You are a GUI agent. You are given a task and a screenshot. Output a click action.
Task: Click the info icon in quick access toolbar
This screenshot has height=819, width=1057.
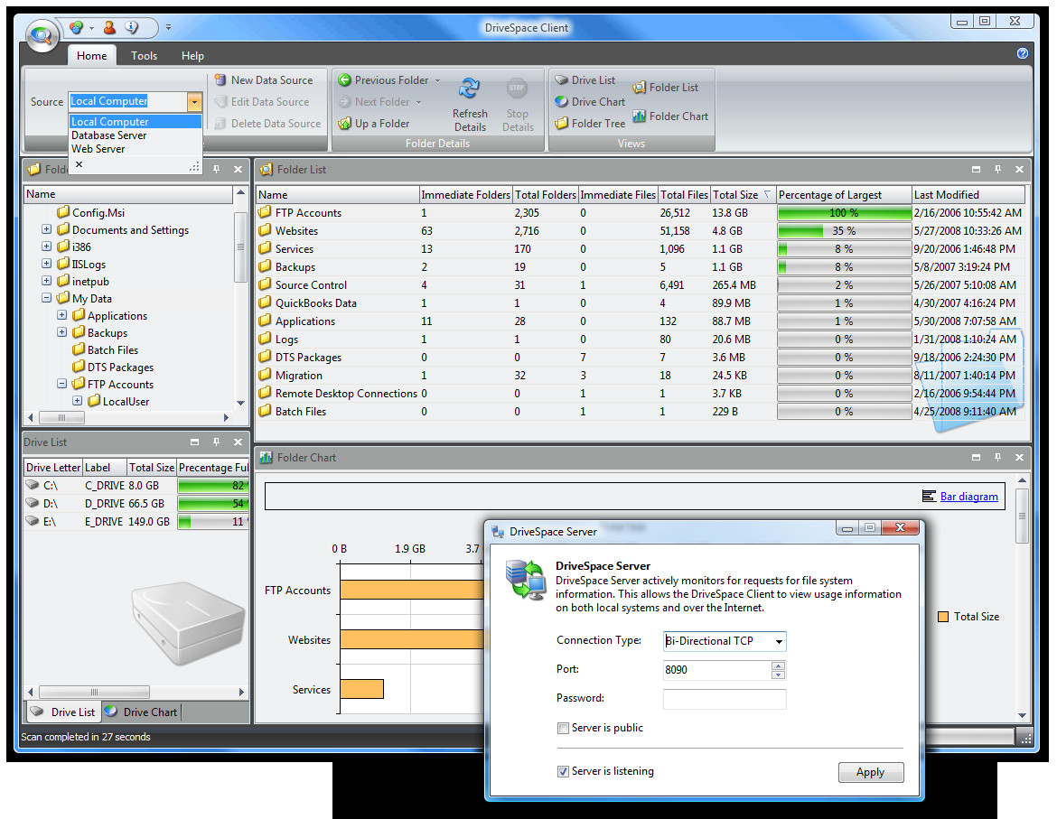[x=132, y=28]
